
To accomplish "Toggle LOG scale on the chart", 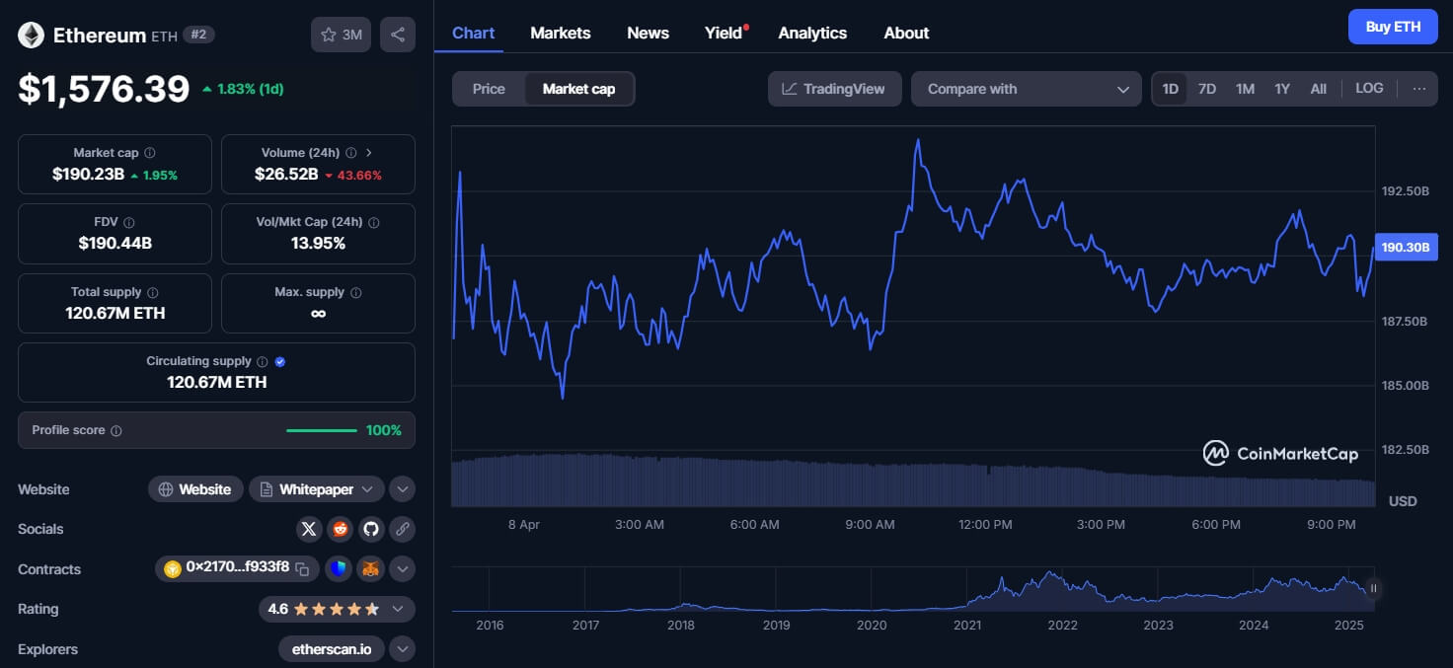I will click(1369, 89).
